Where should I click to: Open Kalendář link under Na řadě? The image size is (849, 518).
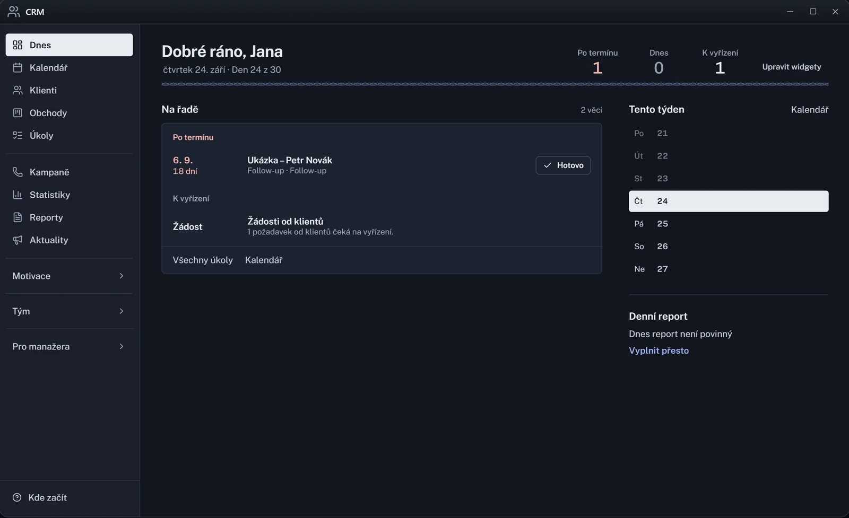264,260
